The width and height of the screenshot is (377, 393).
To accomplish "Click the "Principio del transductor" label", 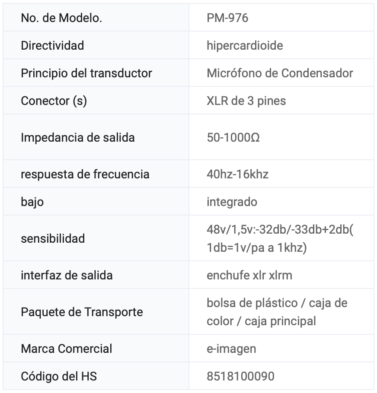I will (86, 73).
